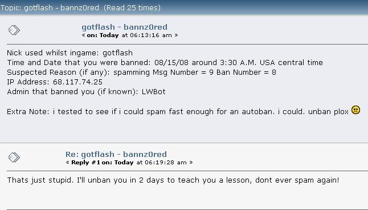Open the 'Re: gotflash - bannz0red' reply title link
Viewport: 368px width, 210px height.
116,154
